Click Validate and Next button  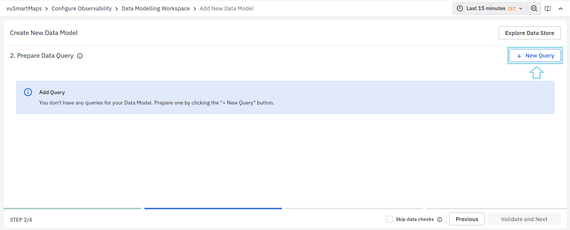point(524,219)
